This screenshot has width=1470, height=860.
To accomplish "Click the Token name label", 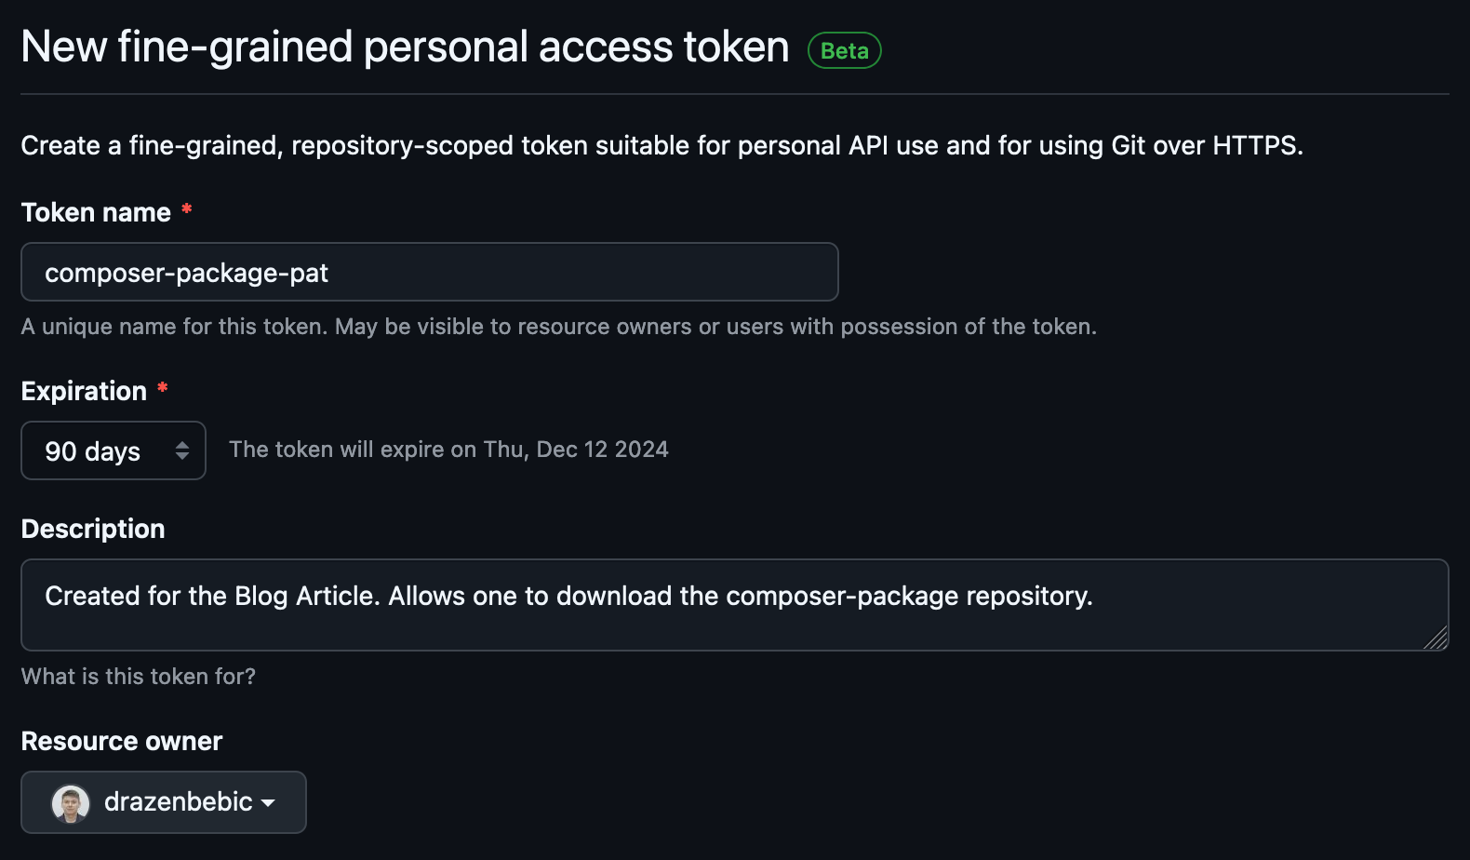I will [x=96, y=212].
